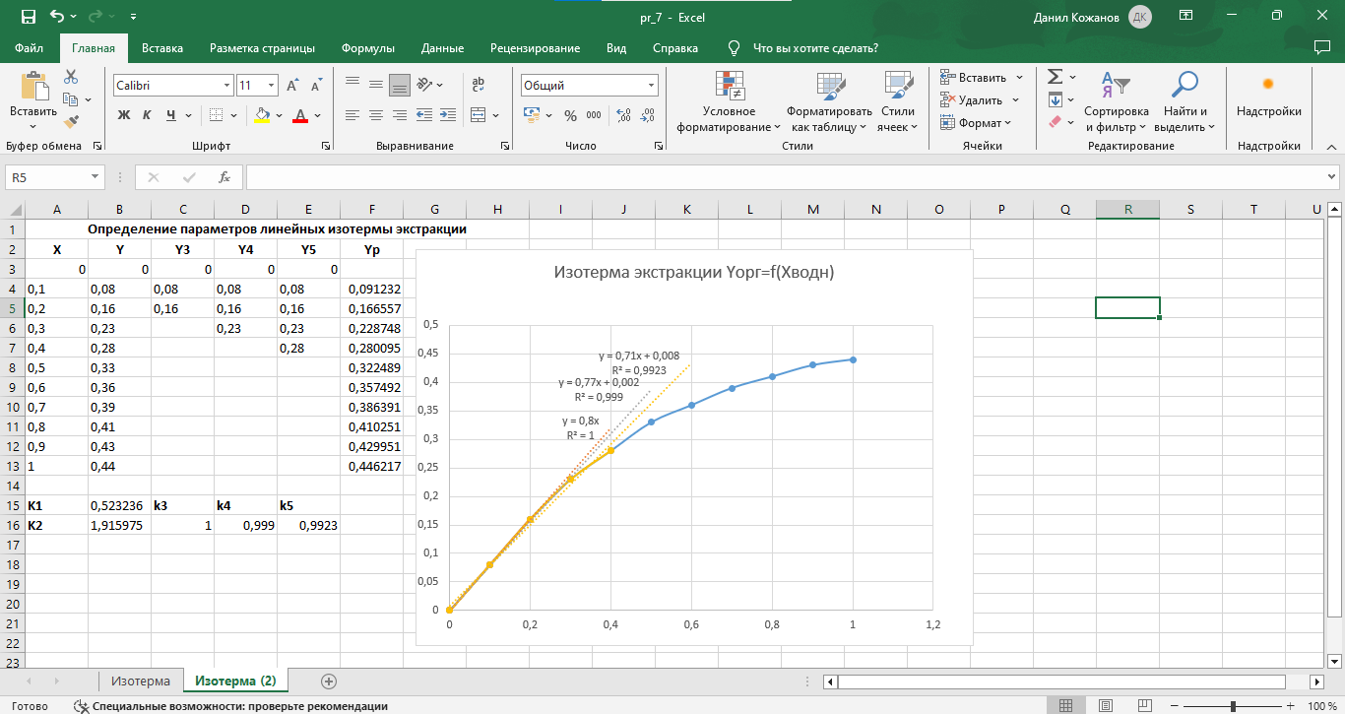
Task: Toggle Wrap Text option
Action: [479, 86]
